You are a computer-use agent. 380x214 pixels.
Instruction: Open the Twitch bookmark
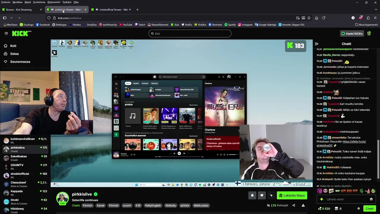[x=140, y=25]
